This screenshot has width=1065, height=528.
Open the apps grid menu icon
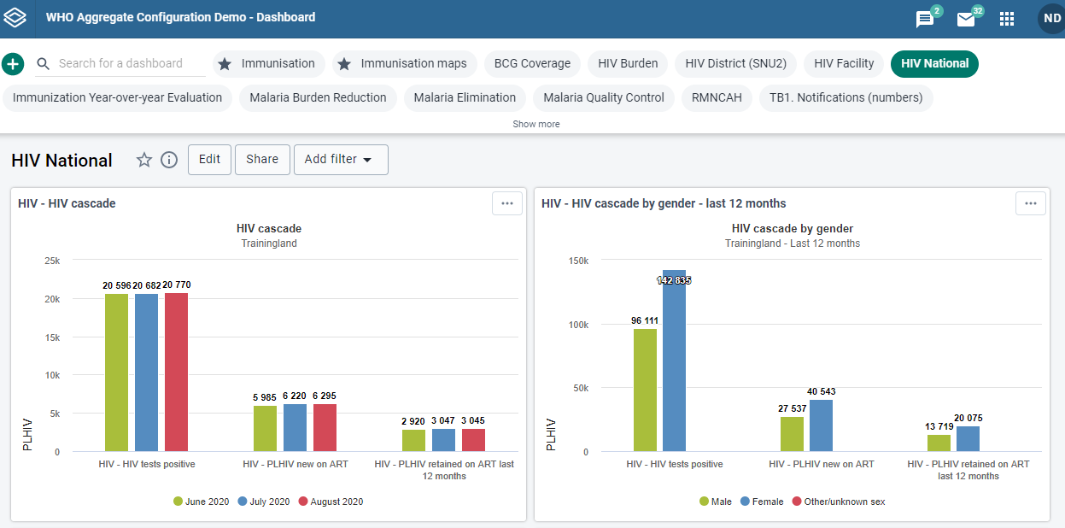pos(1007,19)
